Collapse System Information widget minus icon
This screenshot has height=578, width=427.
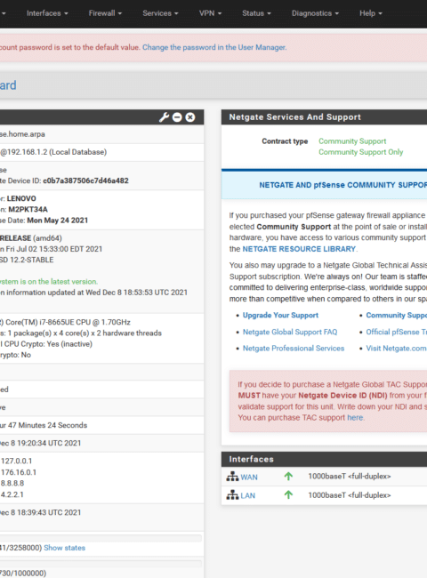point(177,117)
